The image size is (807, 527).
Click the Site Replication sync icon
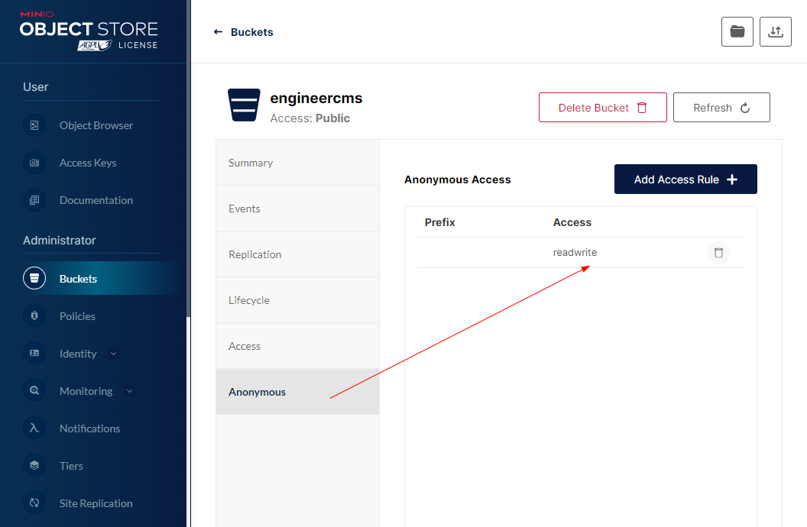coord(34,503)
